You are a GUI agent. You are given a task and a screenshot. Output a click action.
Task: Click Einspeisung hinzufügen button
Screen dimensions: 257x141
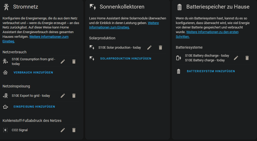tap(34, 107)
